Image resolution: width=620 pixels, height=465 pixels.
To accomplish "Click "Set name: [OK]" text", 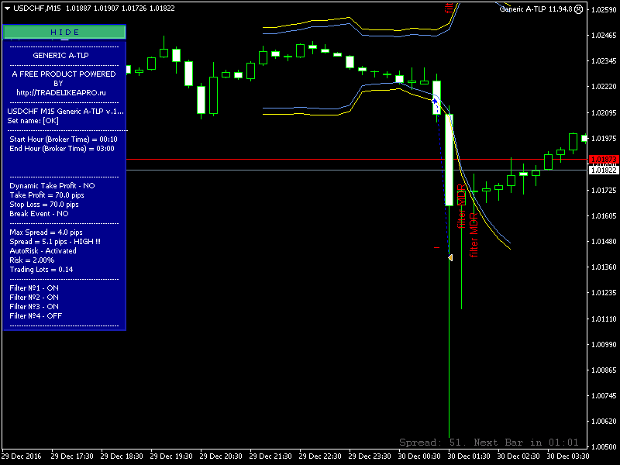I will tap(33, 121).
